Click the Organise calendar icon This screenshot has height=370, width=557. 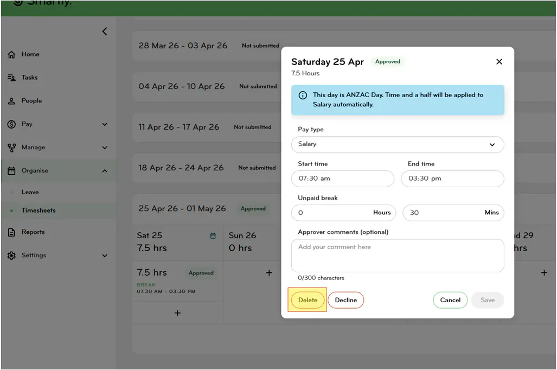(x=11, y=170)
